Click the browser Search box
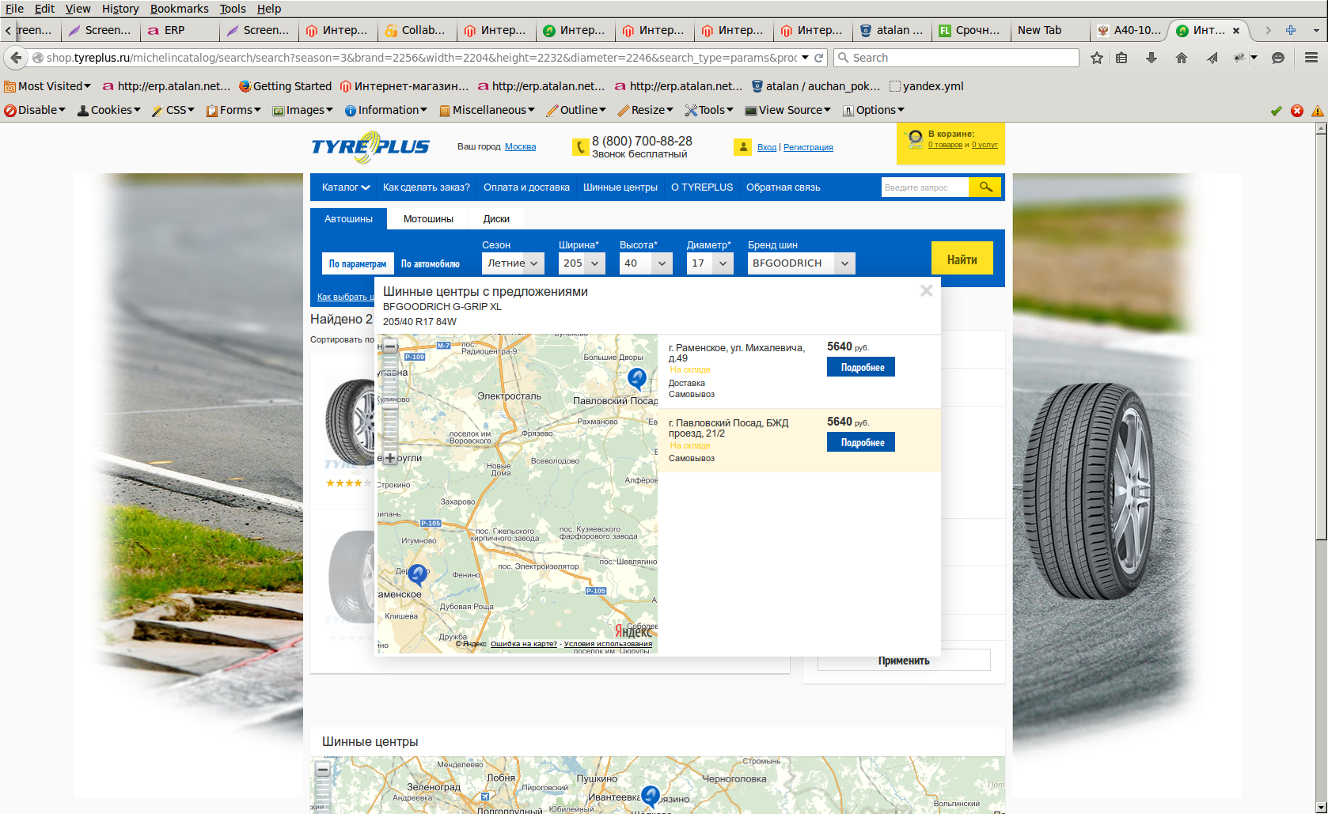Viewport: 1328px width, 814px height. (956, 58)
